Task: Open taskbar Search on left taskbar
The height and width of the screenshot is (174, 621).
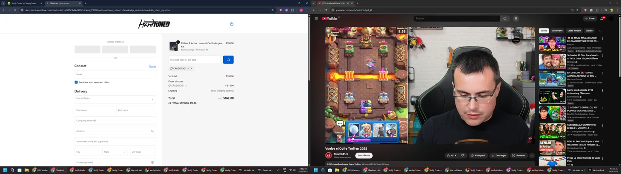Action: click(12, 170)
